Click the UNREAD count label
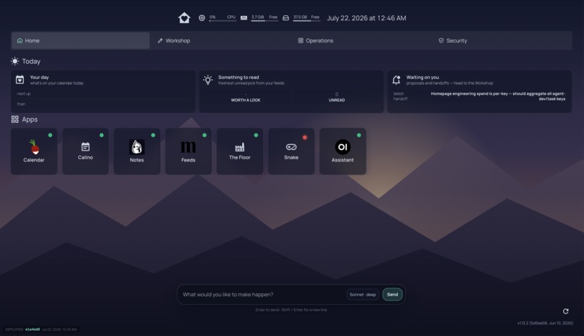584x336 pixels. click(337, 100)
